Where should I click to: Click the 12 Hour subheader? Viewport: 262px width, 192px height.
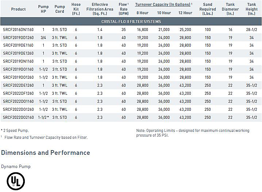[x=185, y=13]
